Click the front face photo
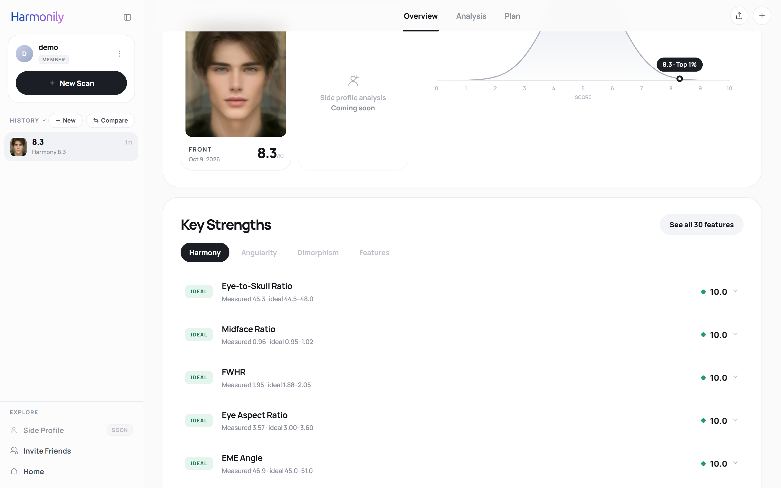The image size is (781, 488). pyautogui.click(x=236, y=84)
